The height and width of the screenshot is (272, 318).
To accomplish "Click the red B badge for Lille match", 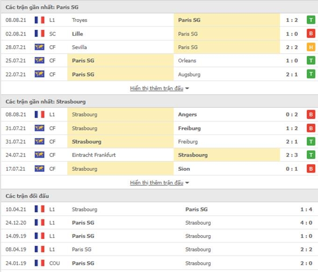I will coord(311,34).
